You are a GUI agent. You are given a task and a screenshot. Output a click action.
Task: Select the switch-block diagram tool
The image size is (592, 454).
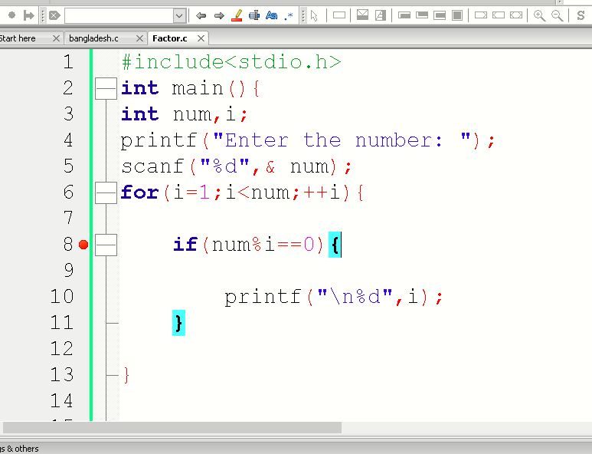coord(381,15)
